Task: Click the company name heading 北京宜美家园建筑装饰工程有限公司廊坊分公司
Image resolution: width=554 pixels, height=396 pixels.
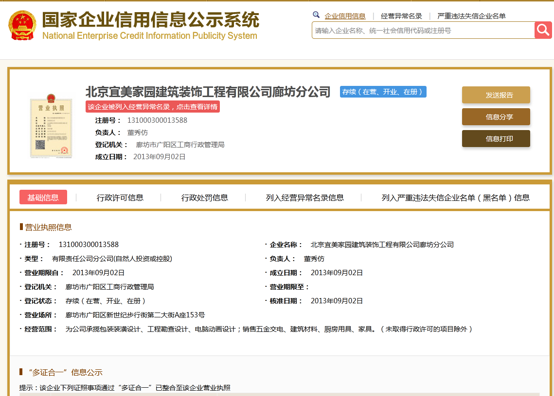Action: click(208, 92)
